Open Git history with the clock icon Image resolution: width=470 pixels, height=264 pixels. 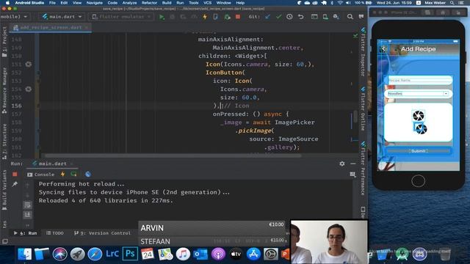click(289, 17)
